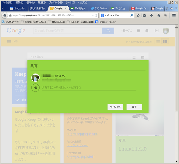Open the ヘルプ(H) menu
The image size is (179, 164).
82,3
